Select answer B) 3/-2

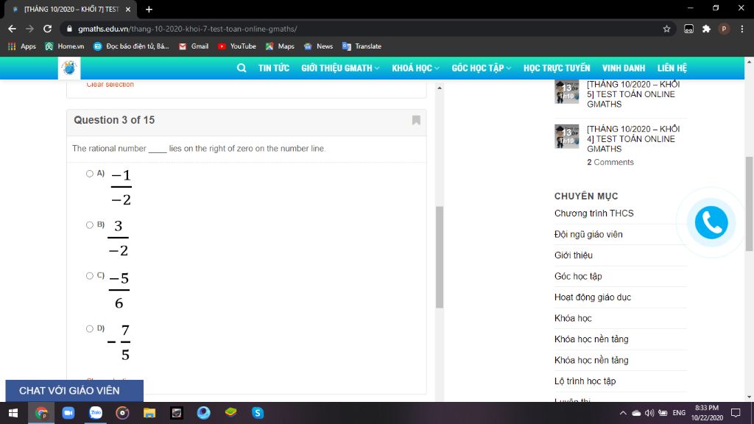[89, 225]
